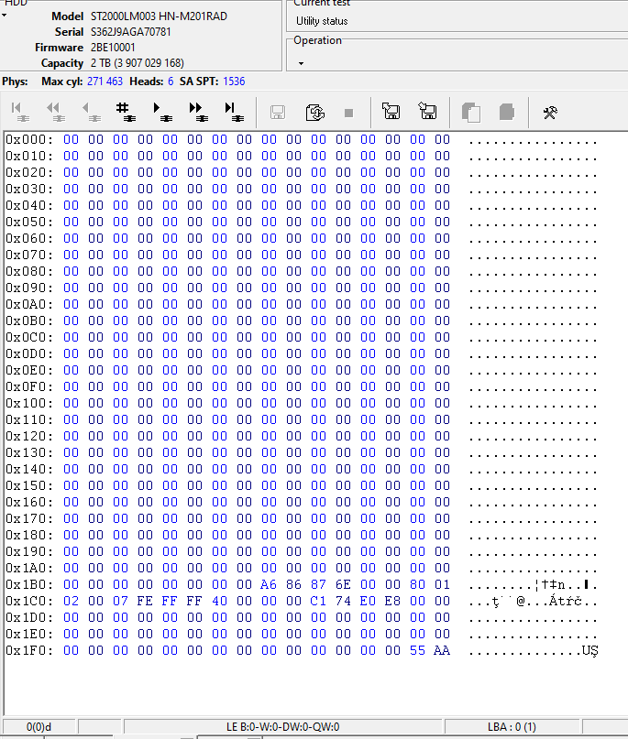
Task: Open the hammer and wrench tools icon
Action: point(550,113)
